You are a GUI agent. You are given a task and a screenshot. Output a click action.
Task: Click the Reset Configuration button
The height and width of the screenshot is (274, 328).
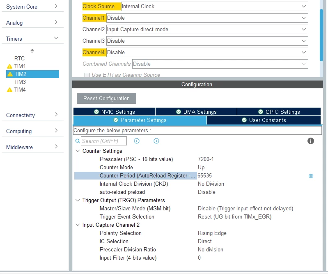click(106, 98)
